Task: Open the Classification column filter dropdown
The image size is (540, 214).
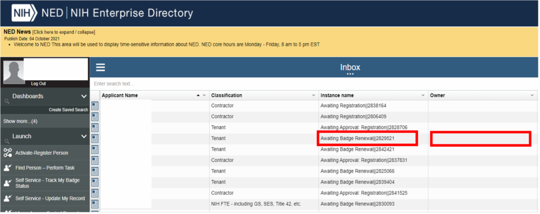Action: [x=314, y=96]
